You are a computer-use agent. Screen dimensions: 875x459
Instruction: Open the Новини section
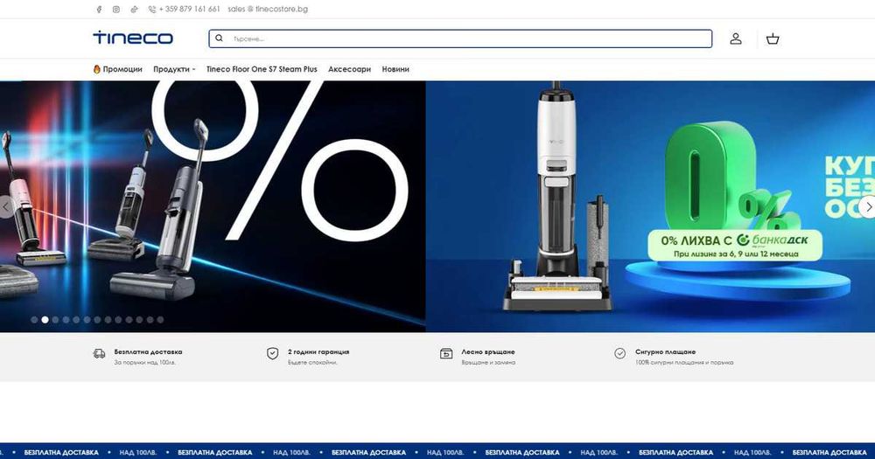click(395, 69)
